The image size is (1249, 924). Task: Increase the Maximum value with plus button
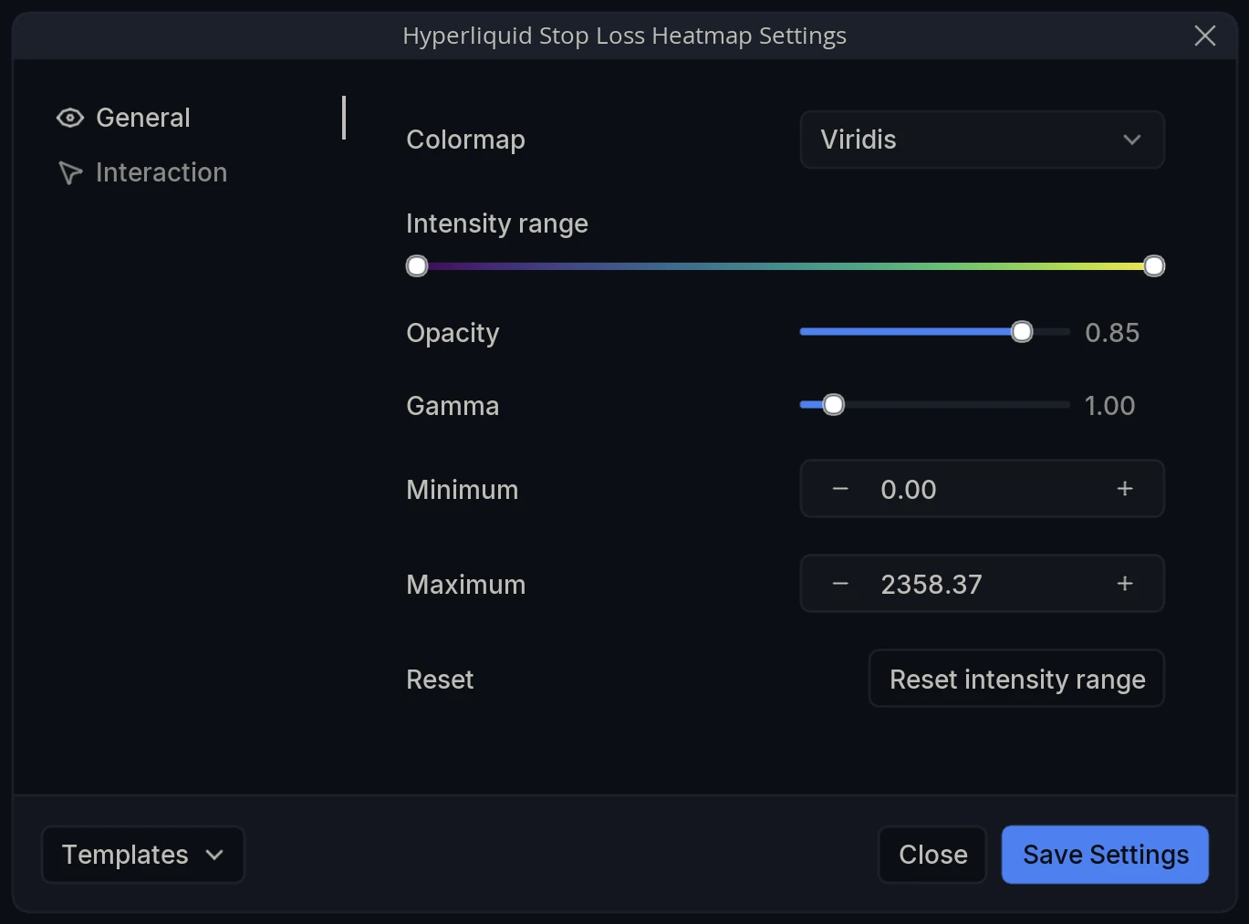pos(1125,584)
